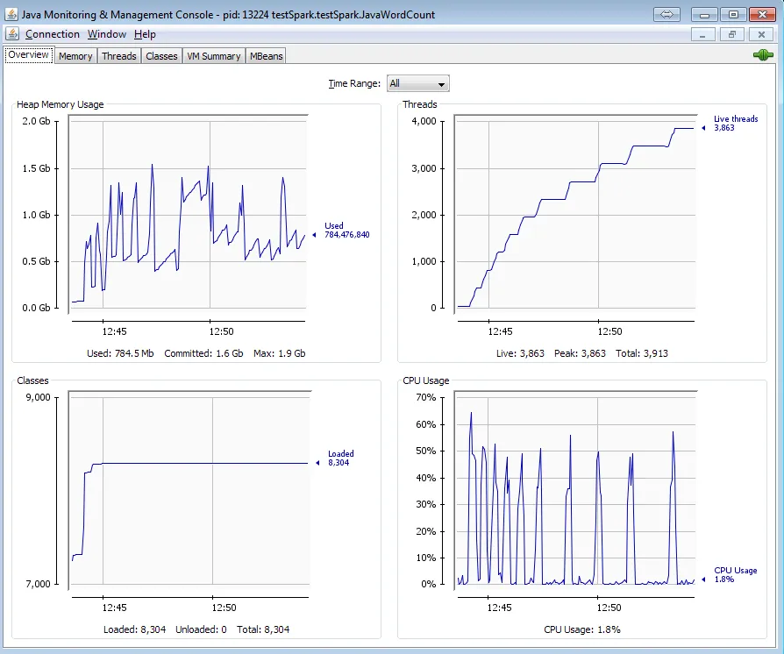Click the Time Range label
Viewport: 784px width, 654px height.
coord(354,83)
